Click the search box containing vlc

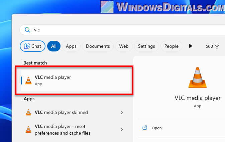122,30
